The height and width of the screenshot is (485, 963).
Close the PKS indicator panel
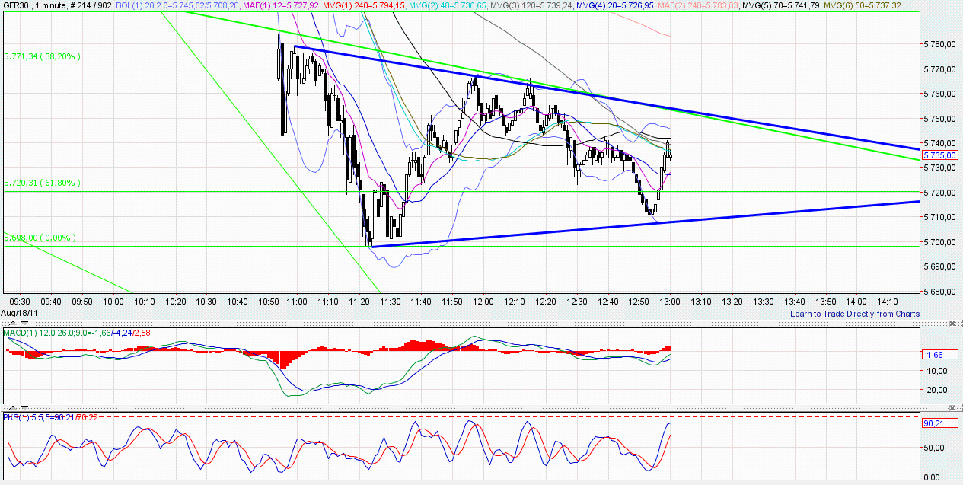[x=952, y=408]
